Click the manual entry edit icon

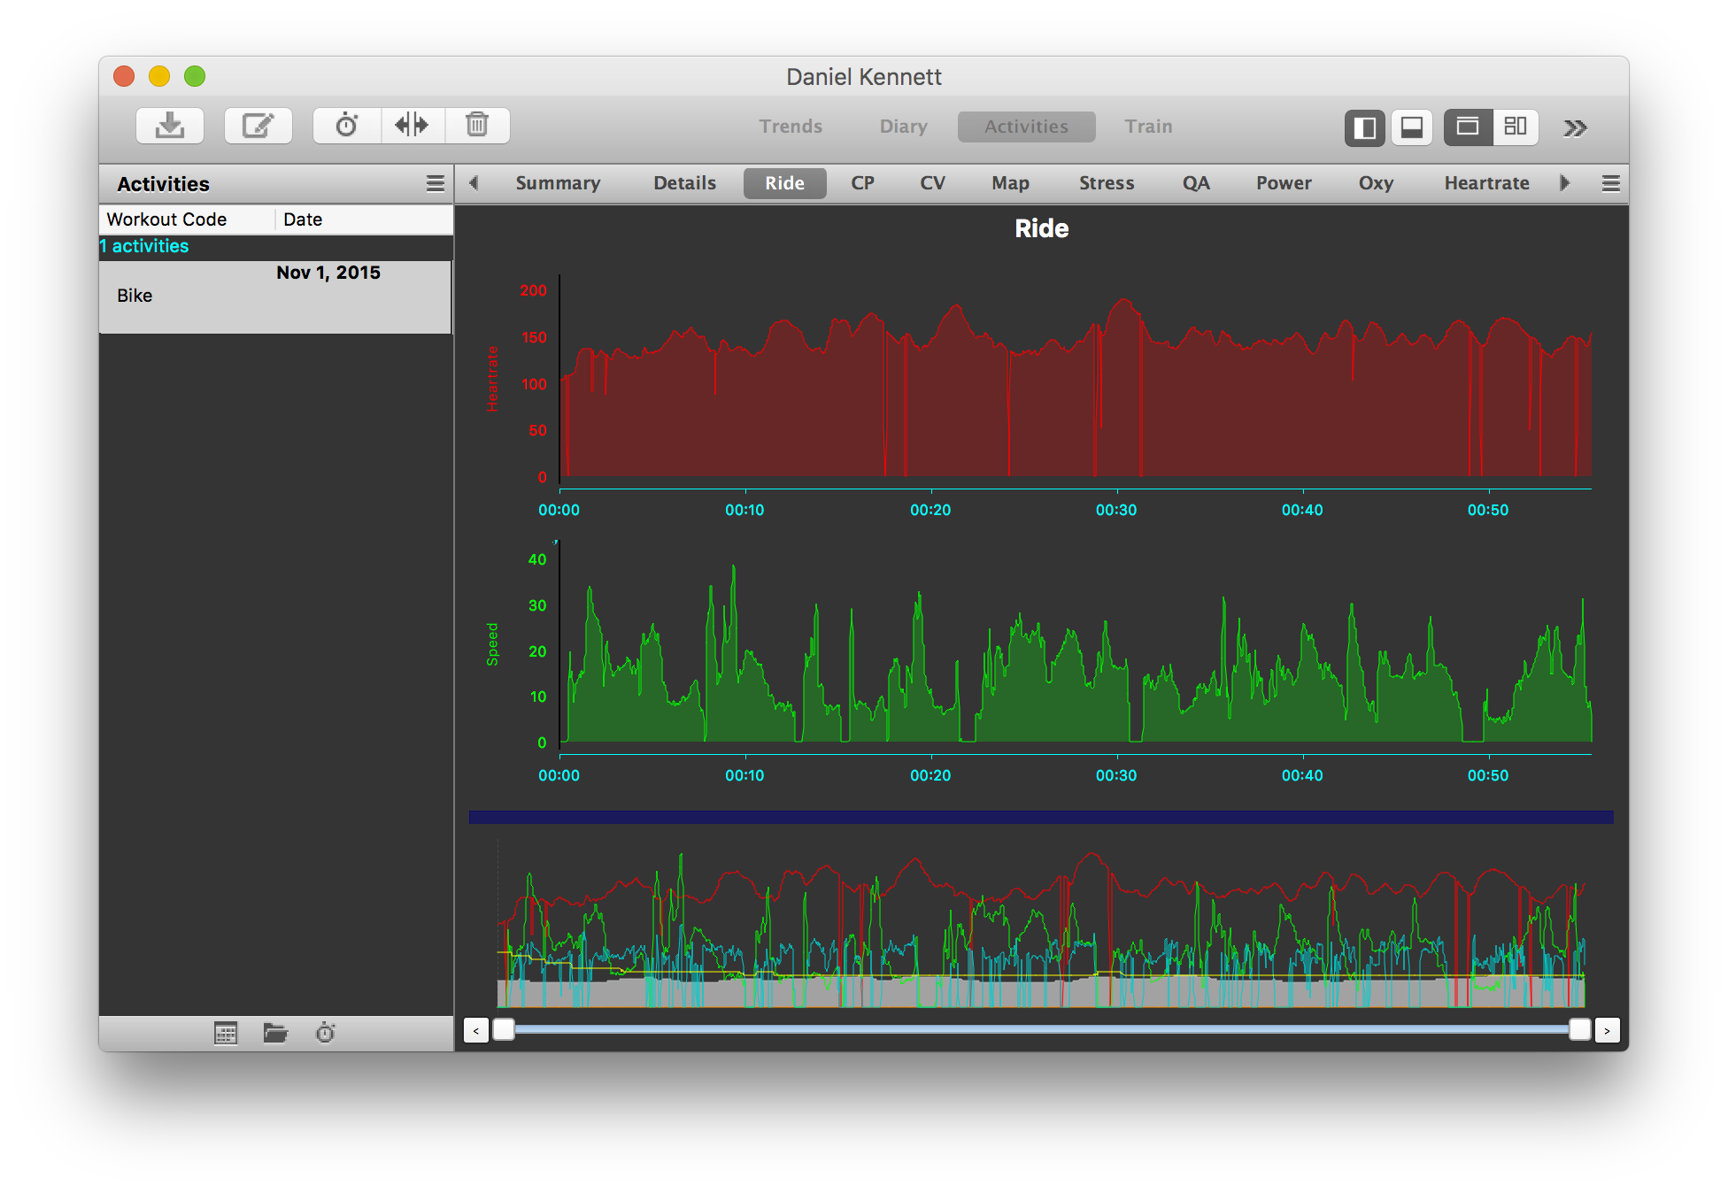pyautogui.click(x=258, y=126)
